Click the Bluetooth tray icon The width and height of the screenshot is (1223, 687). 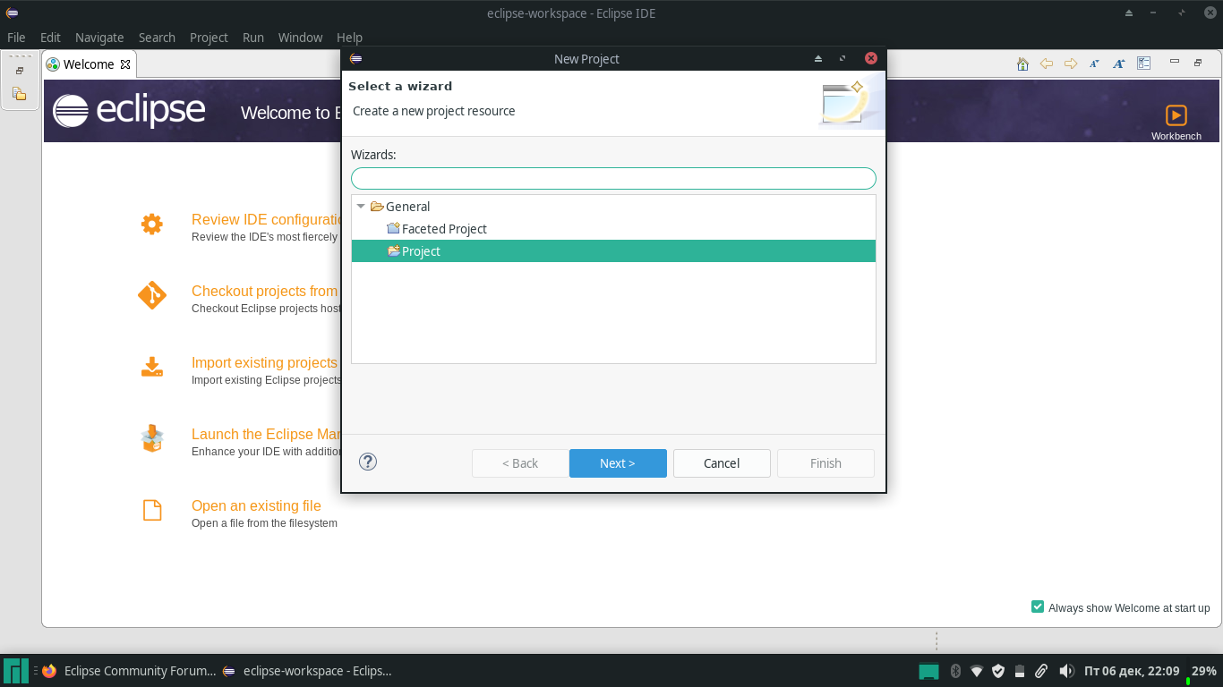955,671
